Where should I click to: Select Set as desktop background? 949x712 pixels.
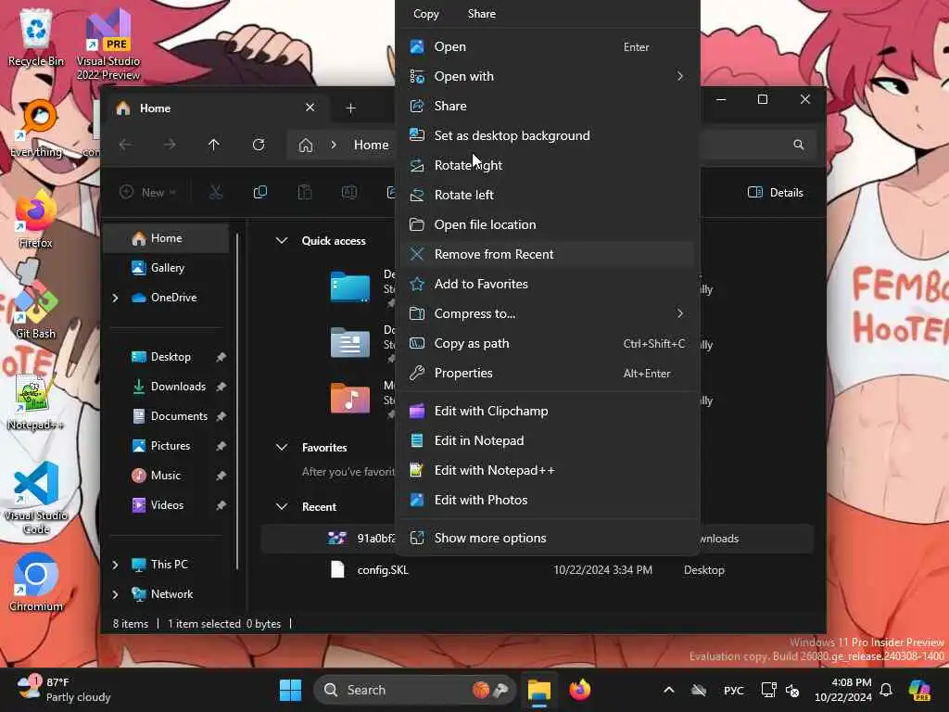point(547,135)
